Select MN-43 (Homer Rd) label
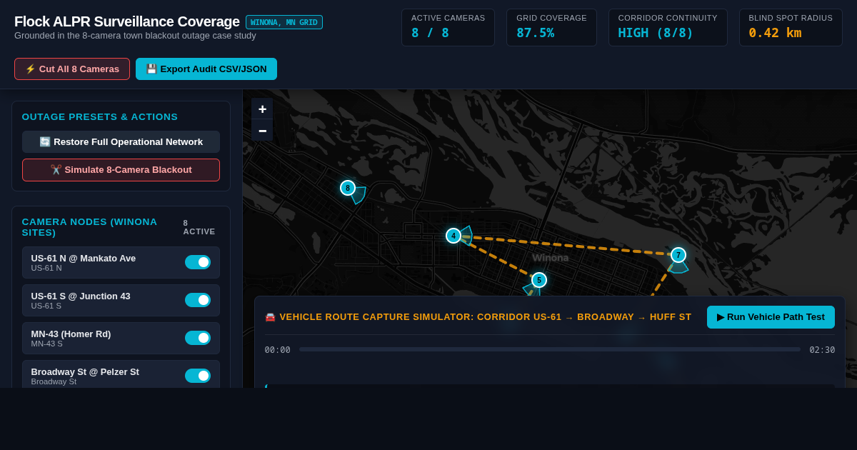Screen dimensions: 857x450 (71, 334)
